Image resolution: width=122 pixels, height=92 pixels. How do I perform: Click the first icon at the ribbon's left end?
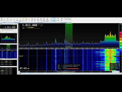tap(2, 19)
